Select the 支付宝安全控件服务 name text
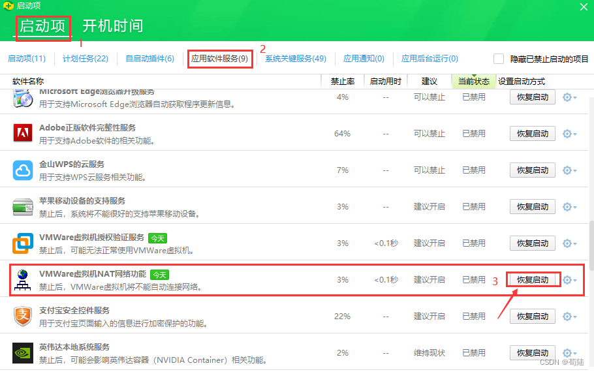 pos(74,311)
